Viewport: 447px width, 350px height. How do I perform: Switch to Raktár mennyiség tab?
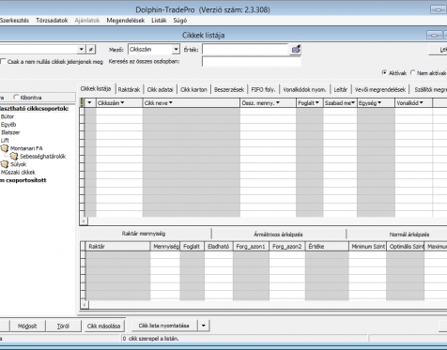pos(144,234)
